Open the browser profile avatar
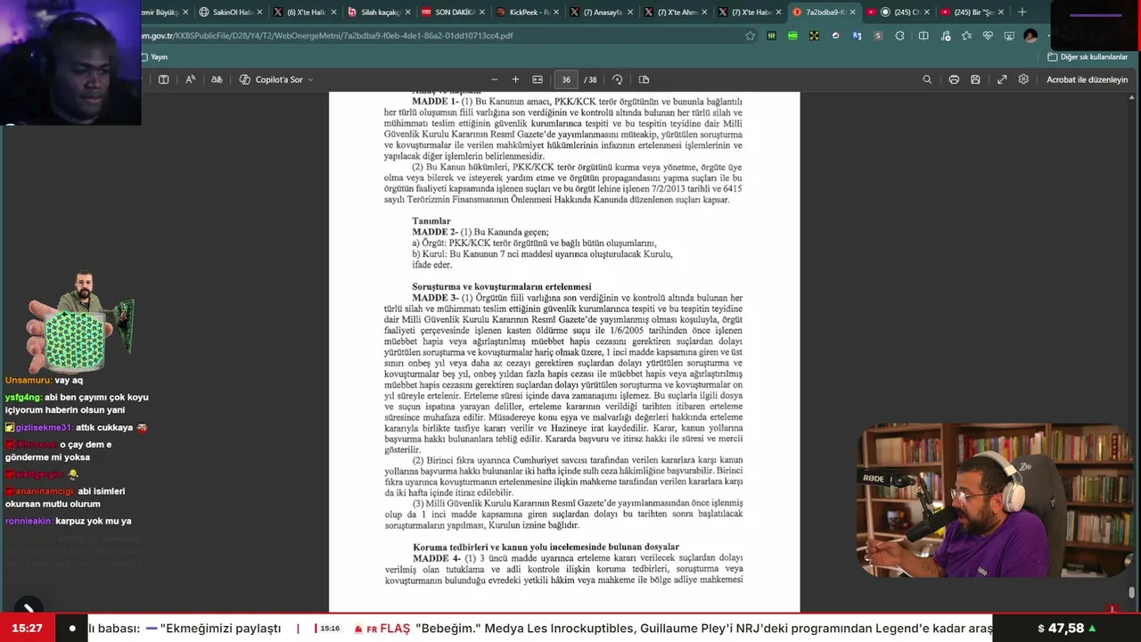Viewport: 1141px width, 642px height. point(1030,36)
